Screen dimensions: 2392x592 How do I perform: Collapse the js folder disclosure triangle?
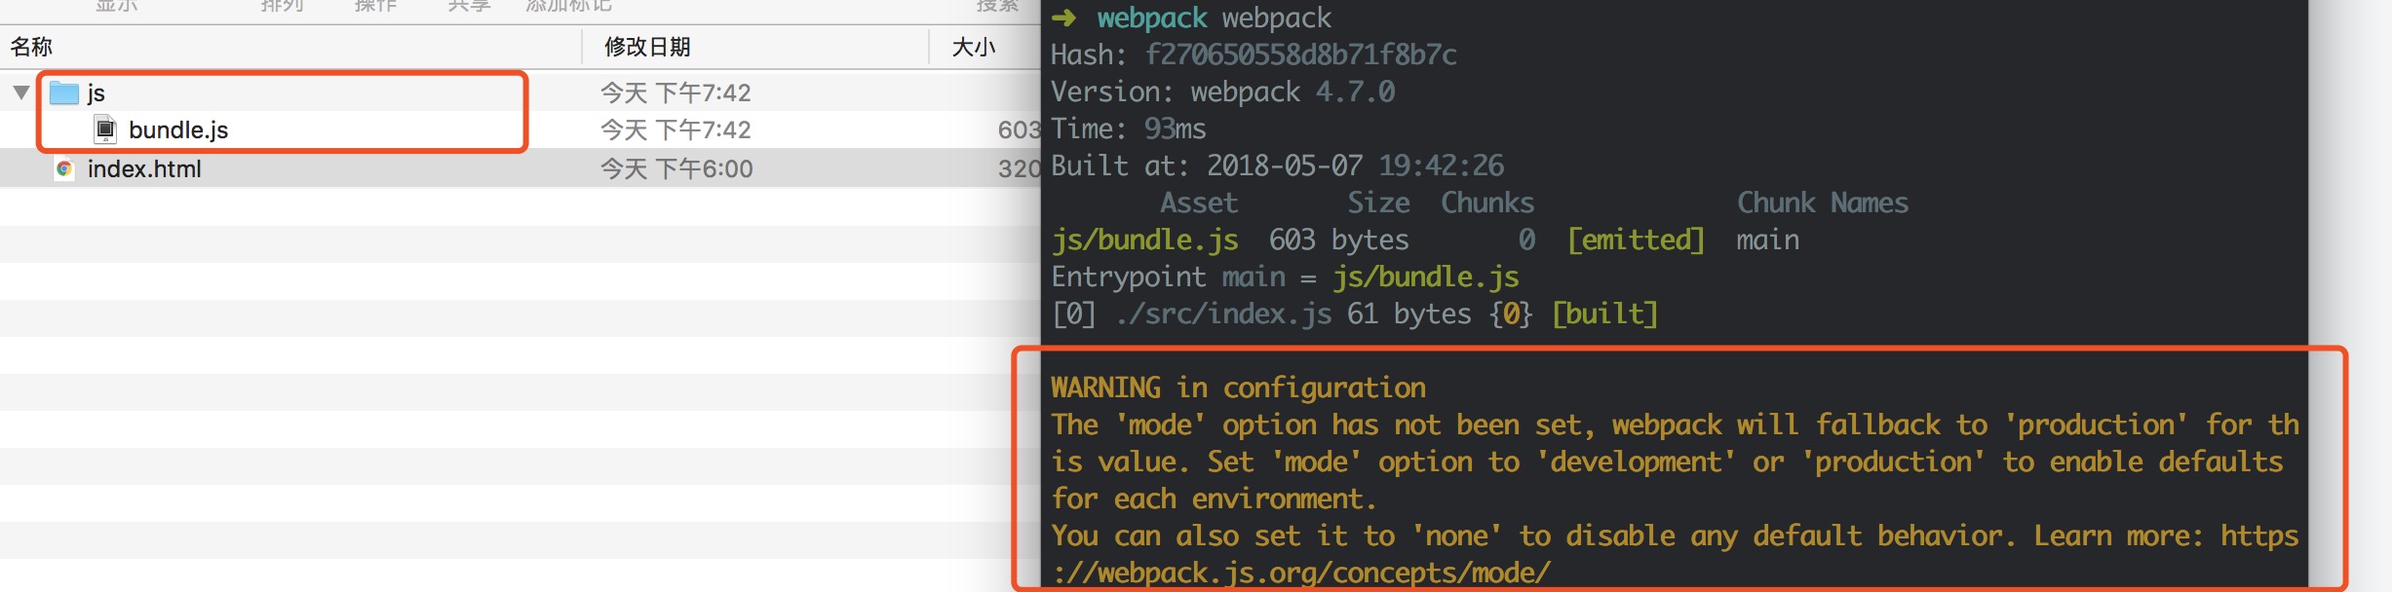pyautogui.click(x=21, y=92)
